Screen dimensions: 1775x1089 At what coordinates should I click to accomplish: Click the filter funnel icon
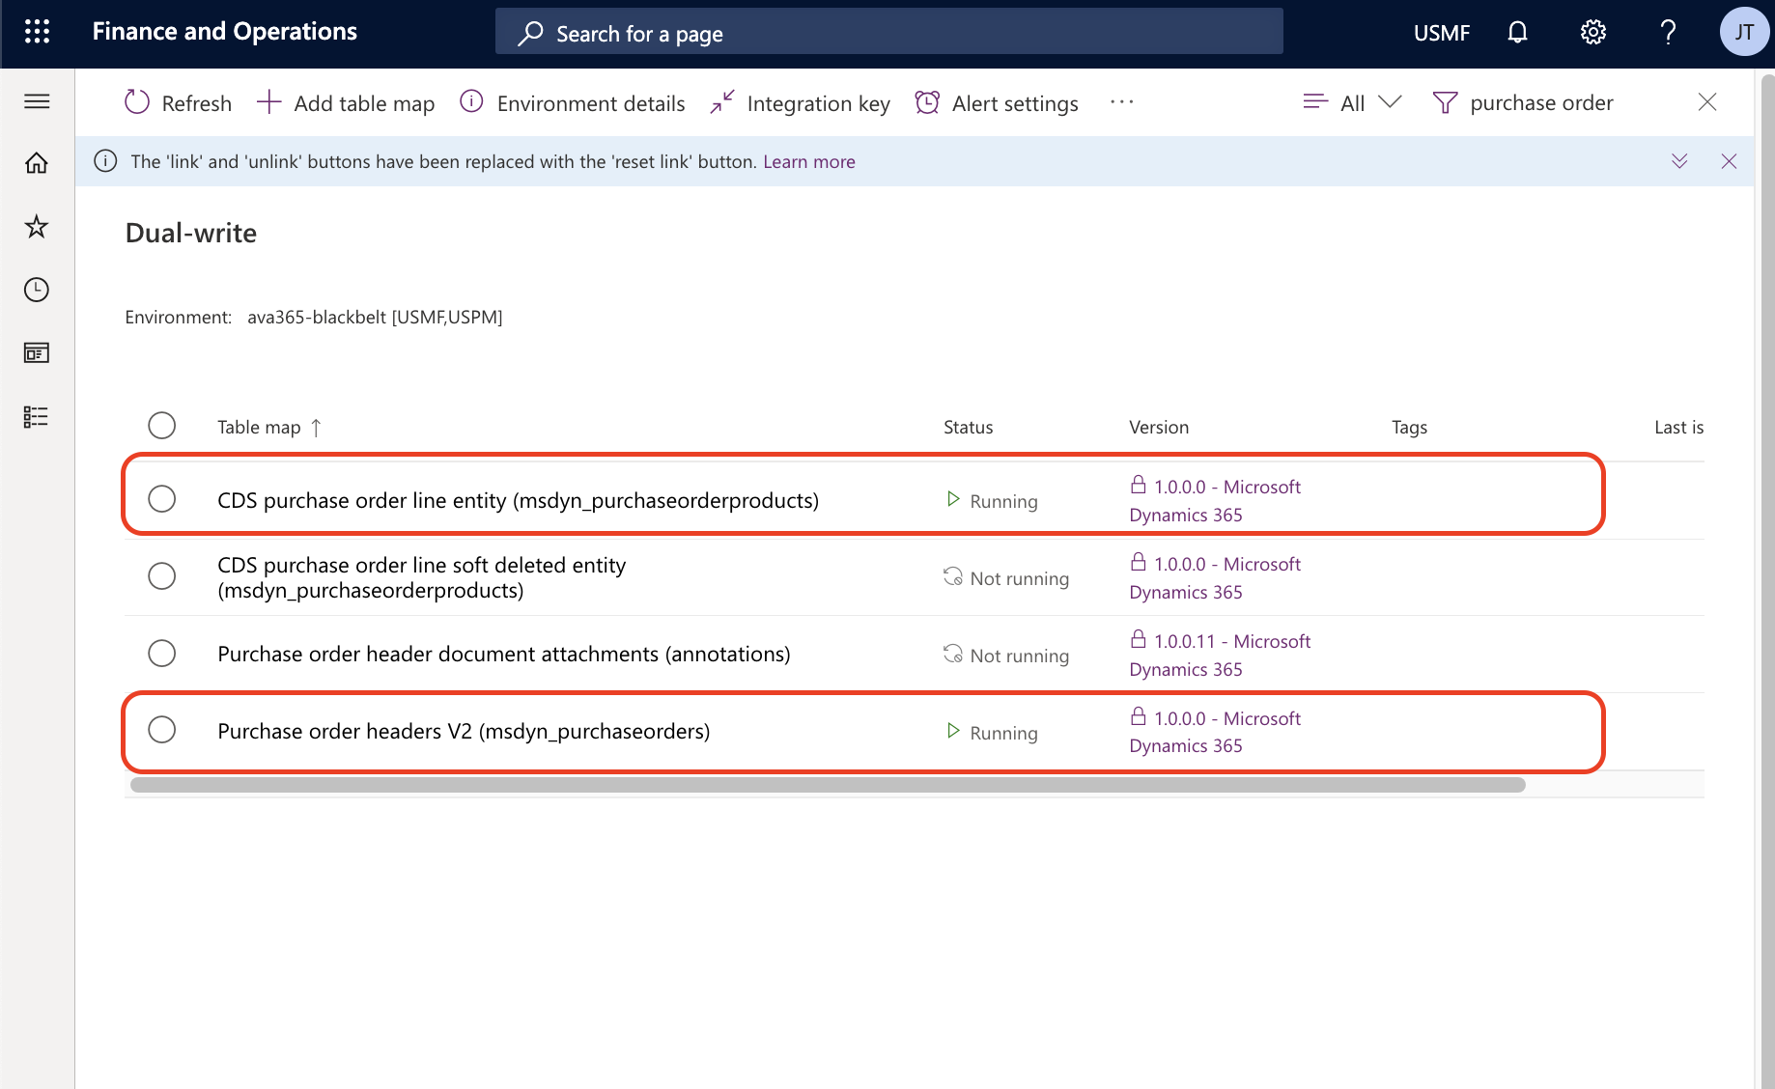1445,102
